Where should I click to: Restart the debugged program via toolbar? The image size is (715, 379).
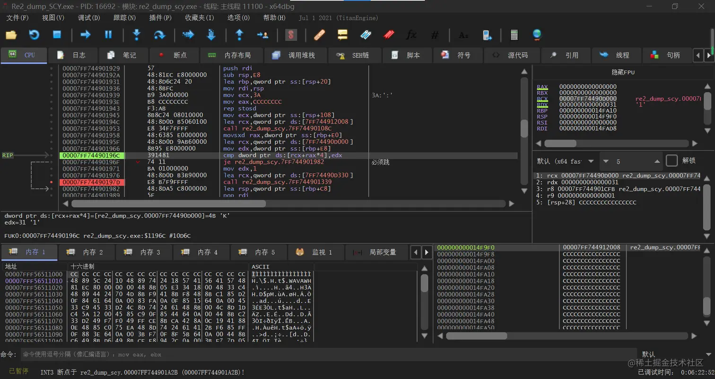click(34, 35)
